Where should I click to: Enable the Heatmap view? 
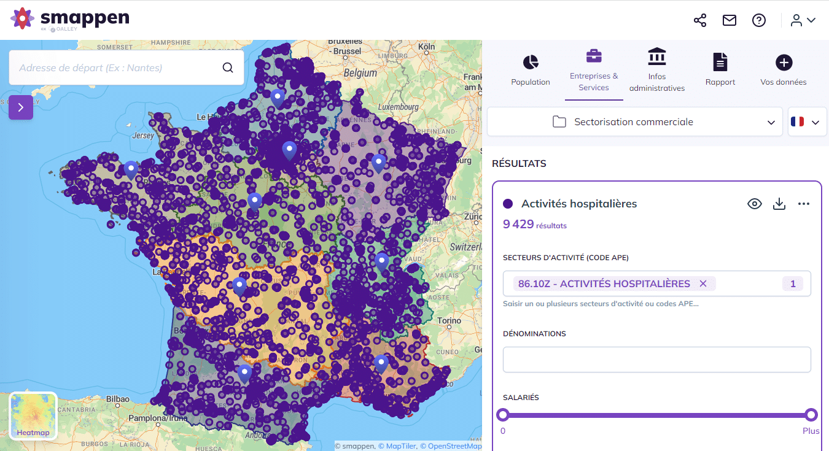(x=33, y=416)
